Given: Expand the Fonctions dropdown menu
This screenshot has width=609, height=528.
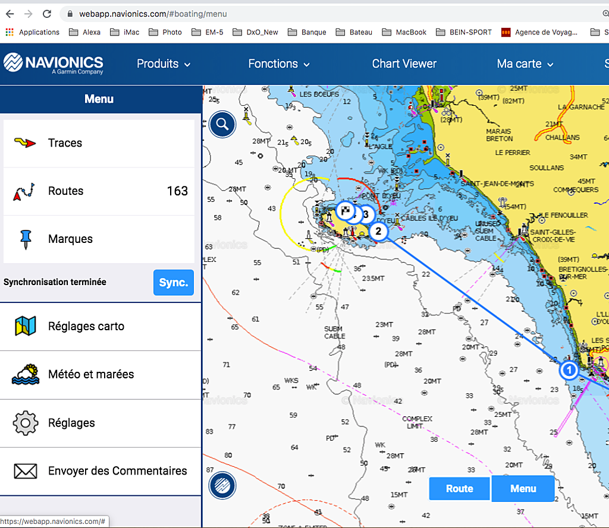Looking at the screenshot, I should (279, 64).
